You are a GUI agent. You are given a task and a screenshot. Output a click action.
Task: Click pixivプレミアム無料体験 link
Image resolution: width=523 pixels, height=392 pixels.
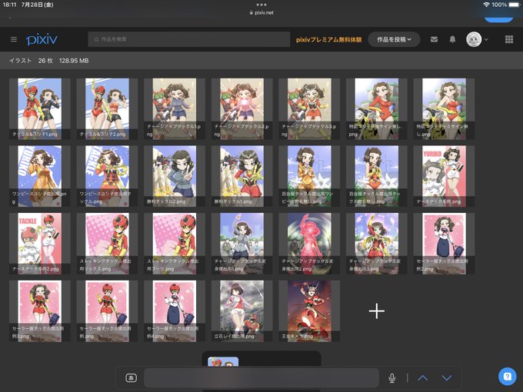[329, 39]
